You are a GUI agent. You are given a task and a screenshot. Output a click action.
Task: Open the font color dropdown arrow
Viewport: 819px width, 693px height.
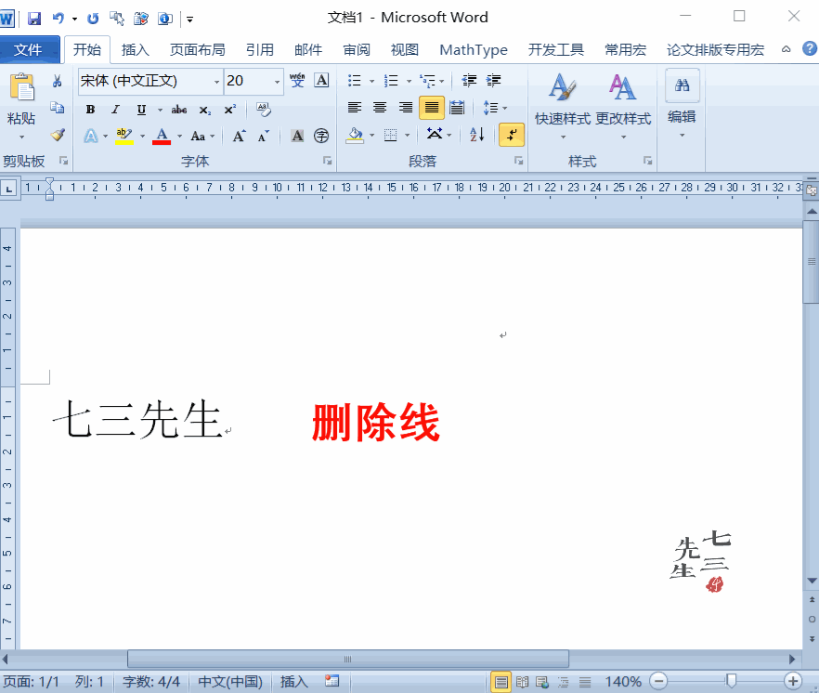tap(180, 136)
